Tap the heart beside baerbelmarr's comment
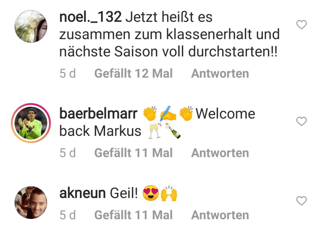Image resolution: width=327 pixels, height=225 pixels. (x=301, y=121)
